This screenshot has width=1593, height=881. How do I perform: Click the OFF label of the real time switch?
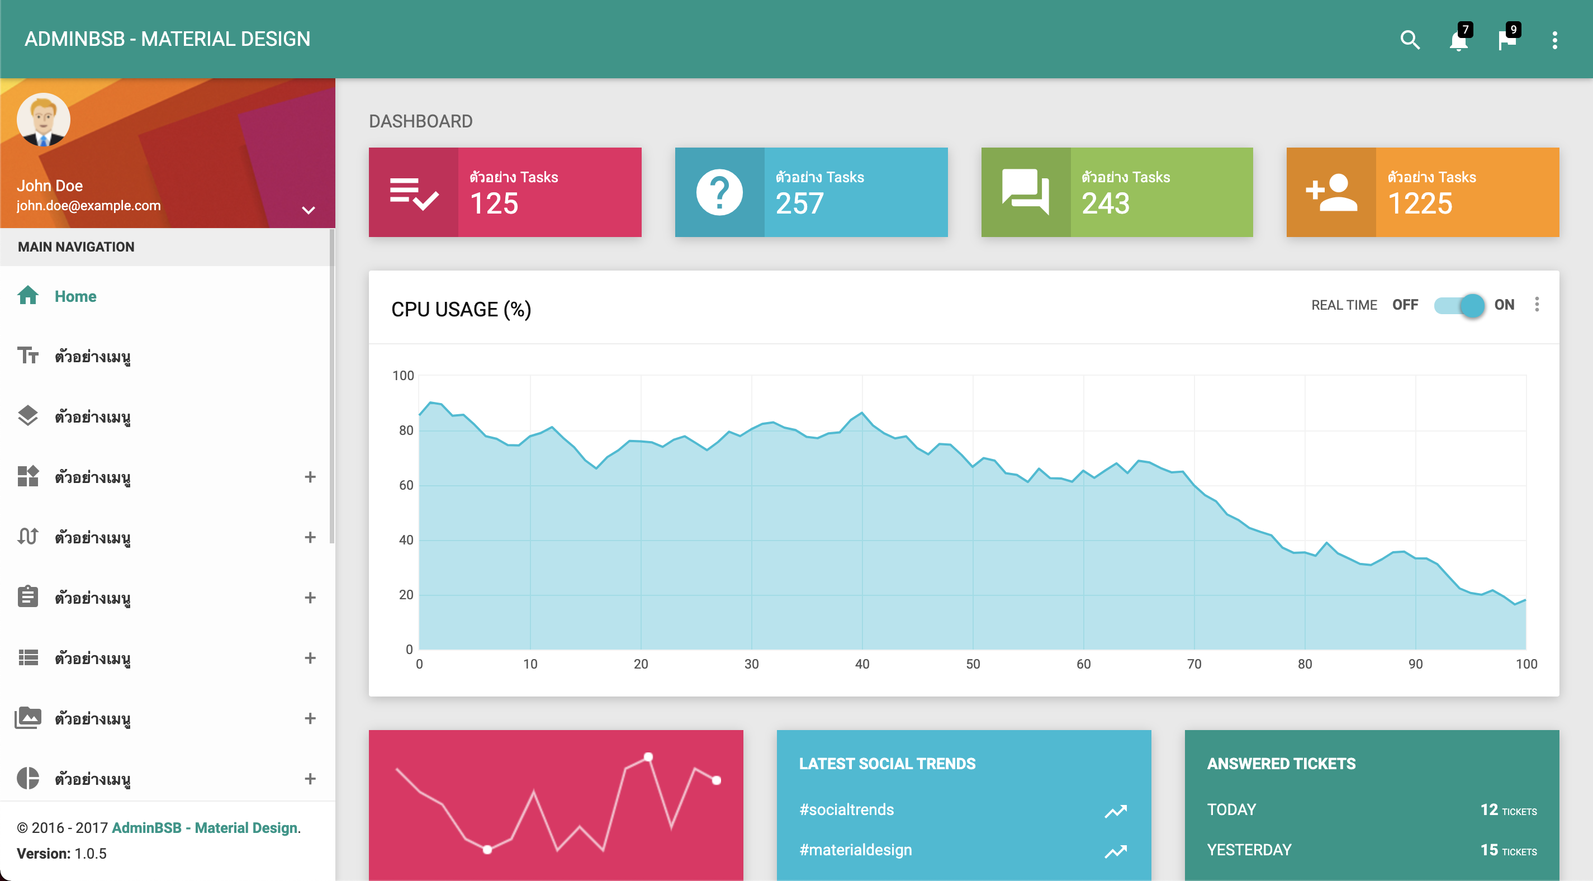[x=1405, y=305]
